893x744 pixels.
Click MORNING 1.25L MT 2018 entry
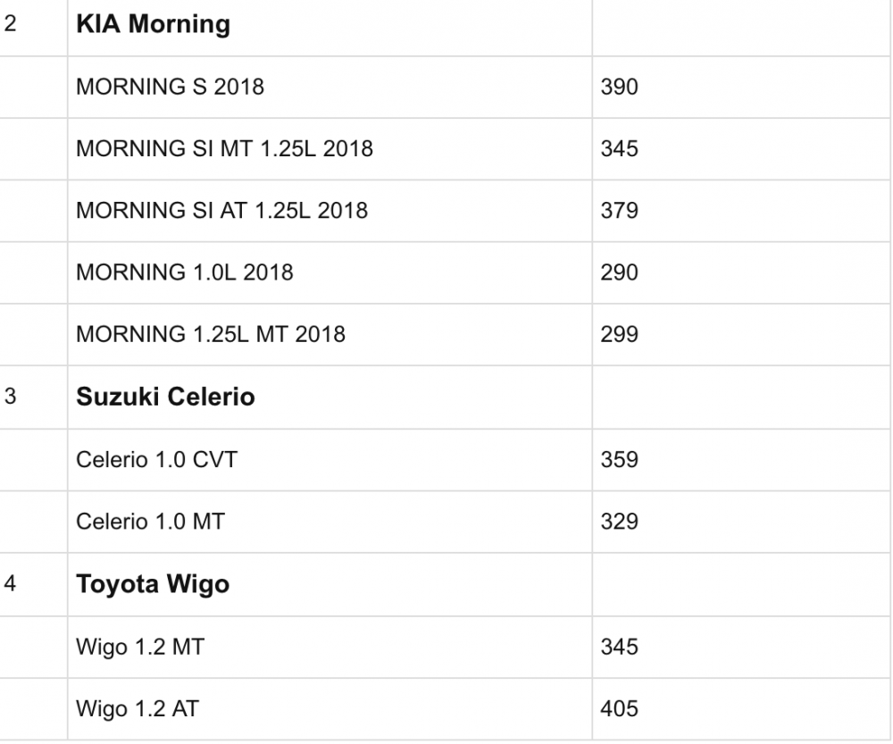pyautogui.click(x=211, y=334)
